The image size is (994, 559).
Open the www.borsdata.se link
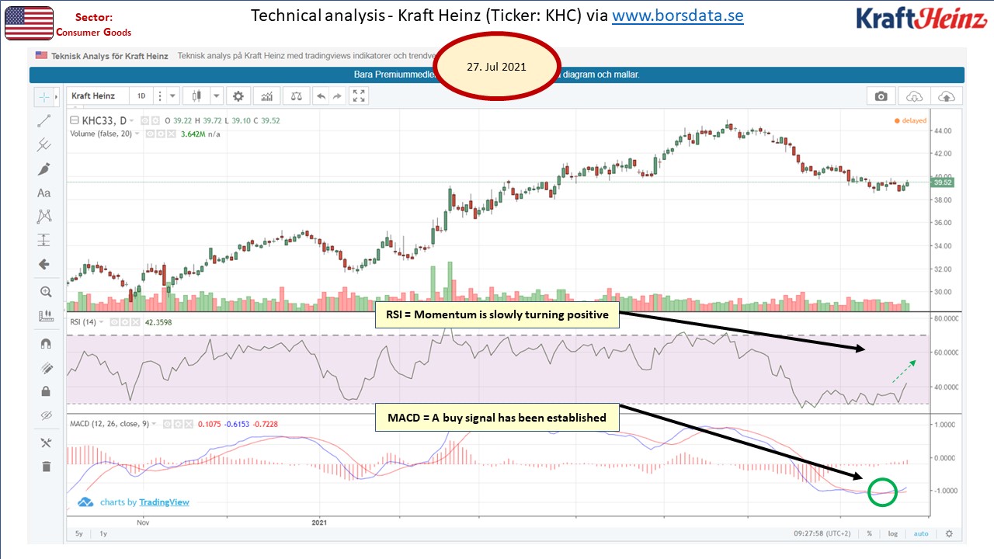(678, 16)
